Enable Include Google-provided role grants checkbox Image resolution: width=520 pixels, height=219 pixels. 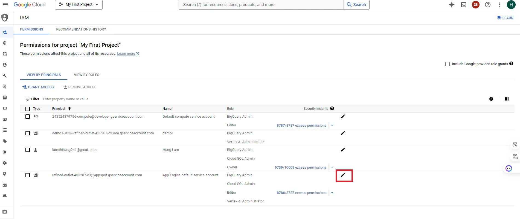[x=448, y=64]
